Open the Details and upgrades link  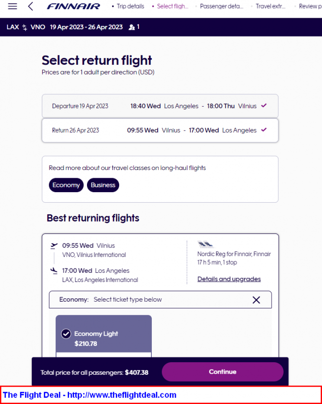click(x=229, y=279)
